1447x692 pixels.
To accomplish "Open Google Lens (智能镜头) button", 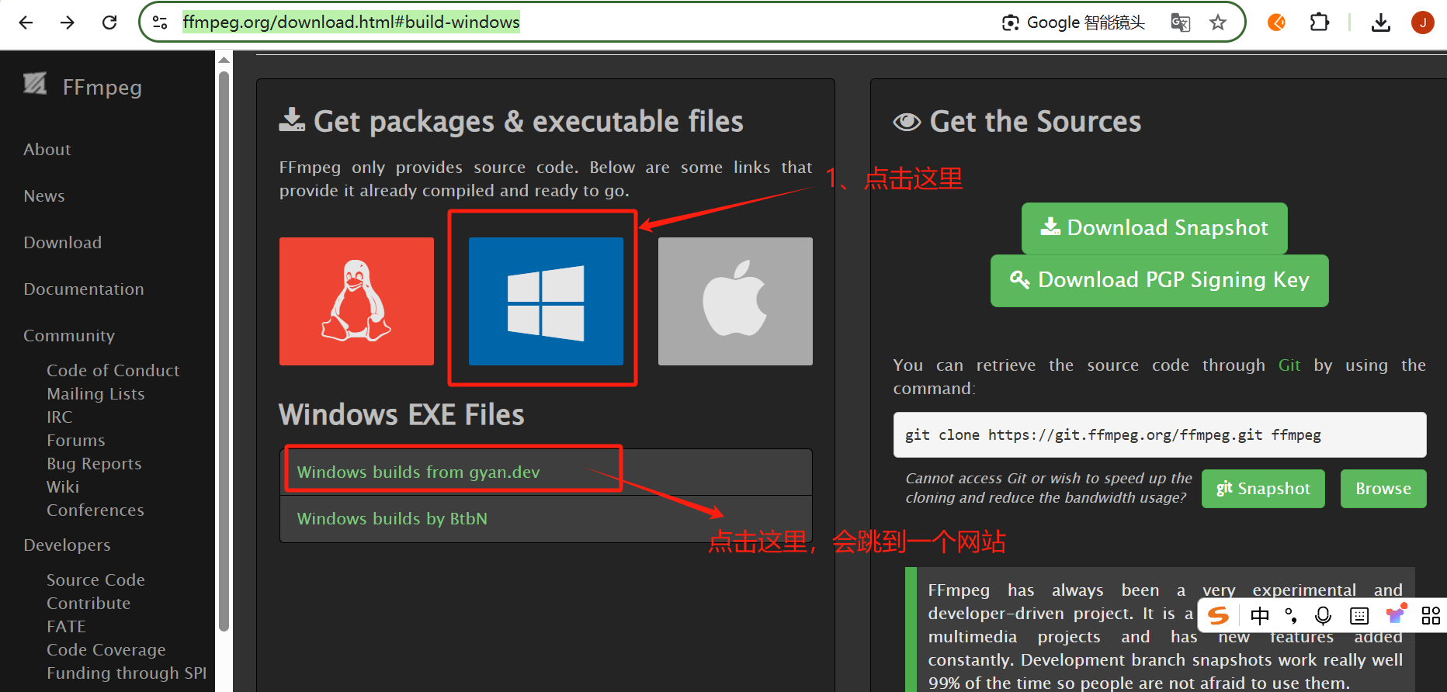I will coord(1073,22).
